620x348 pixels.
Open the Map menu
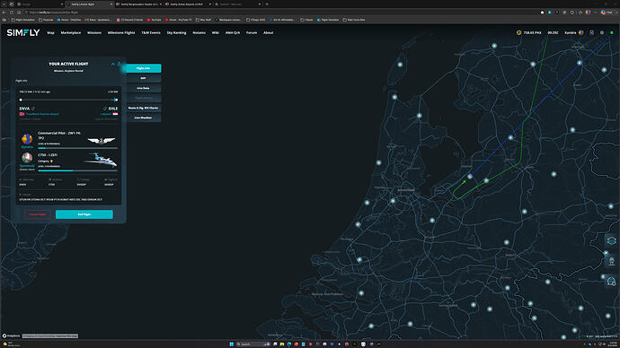point(50,33)
